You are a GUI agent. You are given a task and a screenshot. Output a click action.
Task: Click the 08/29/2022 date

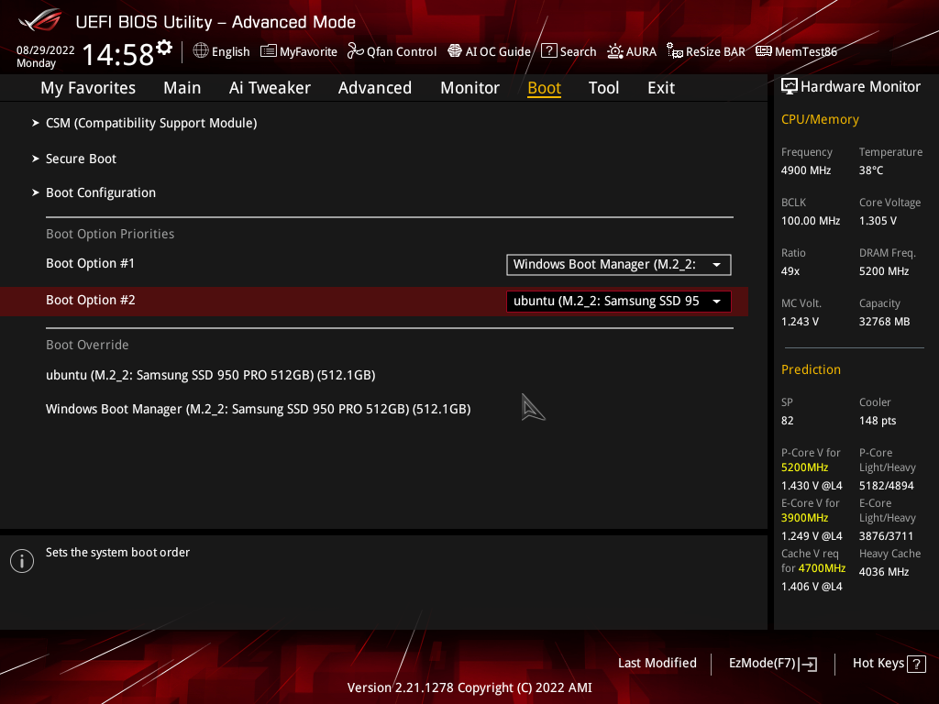[46, 50]
